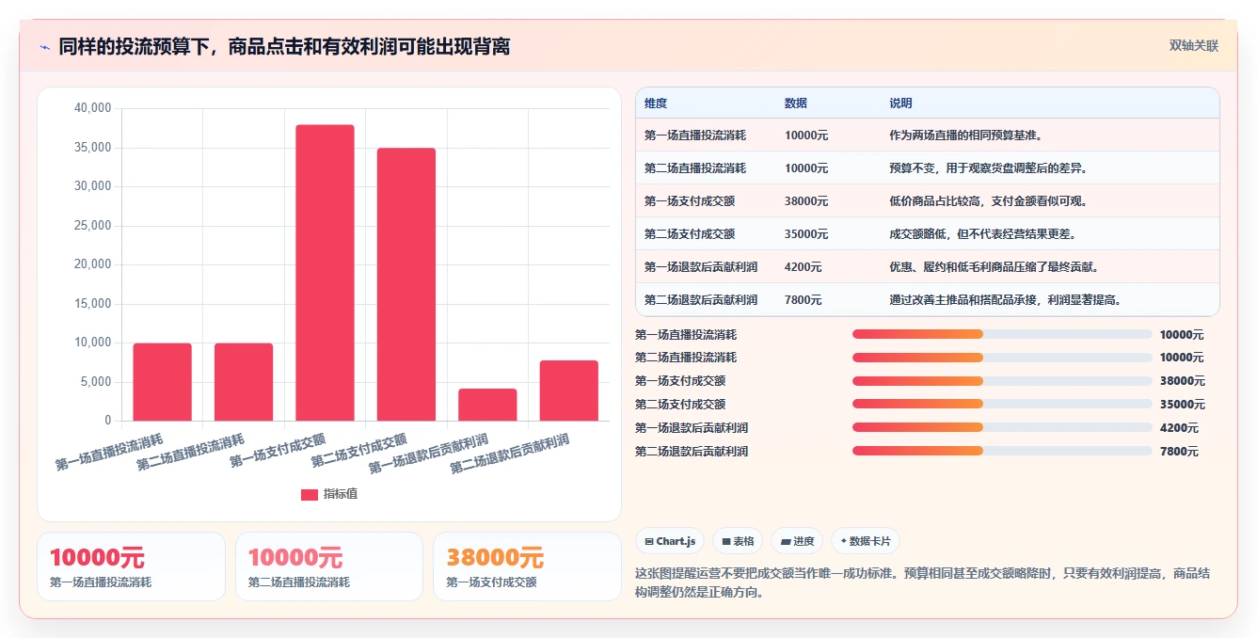Click the progress row label 第一场退款后贡献利润
The image size is (1257, 638).
tap(692, 428)
